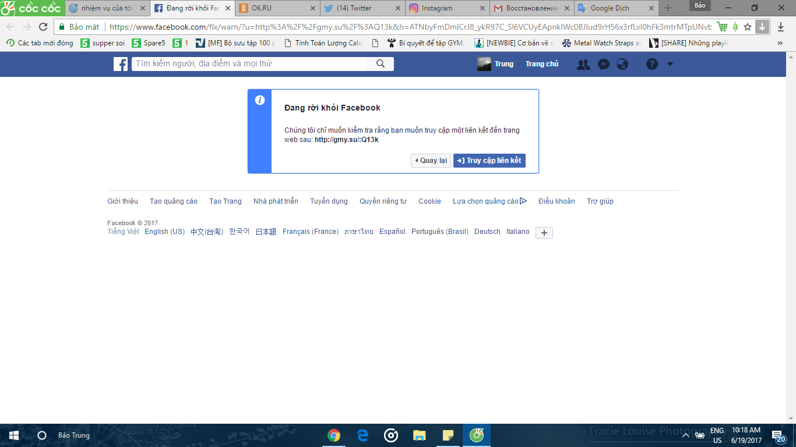Click the circular target app on the taskbar
796x447 pixels.
[391, 435]
